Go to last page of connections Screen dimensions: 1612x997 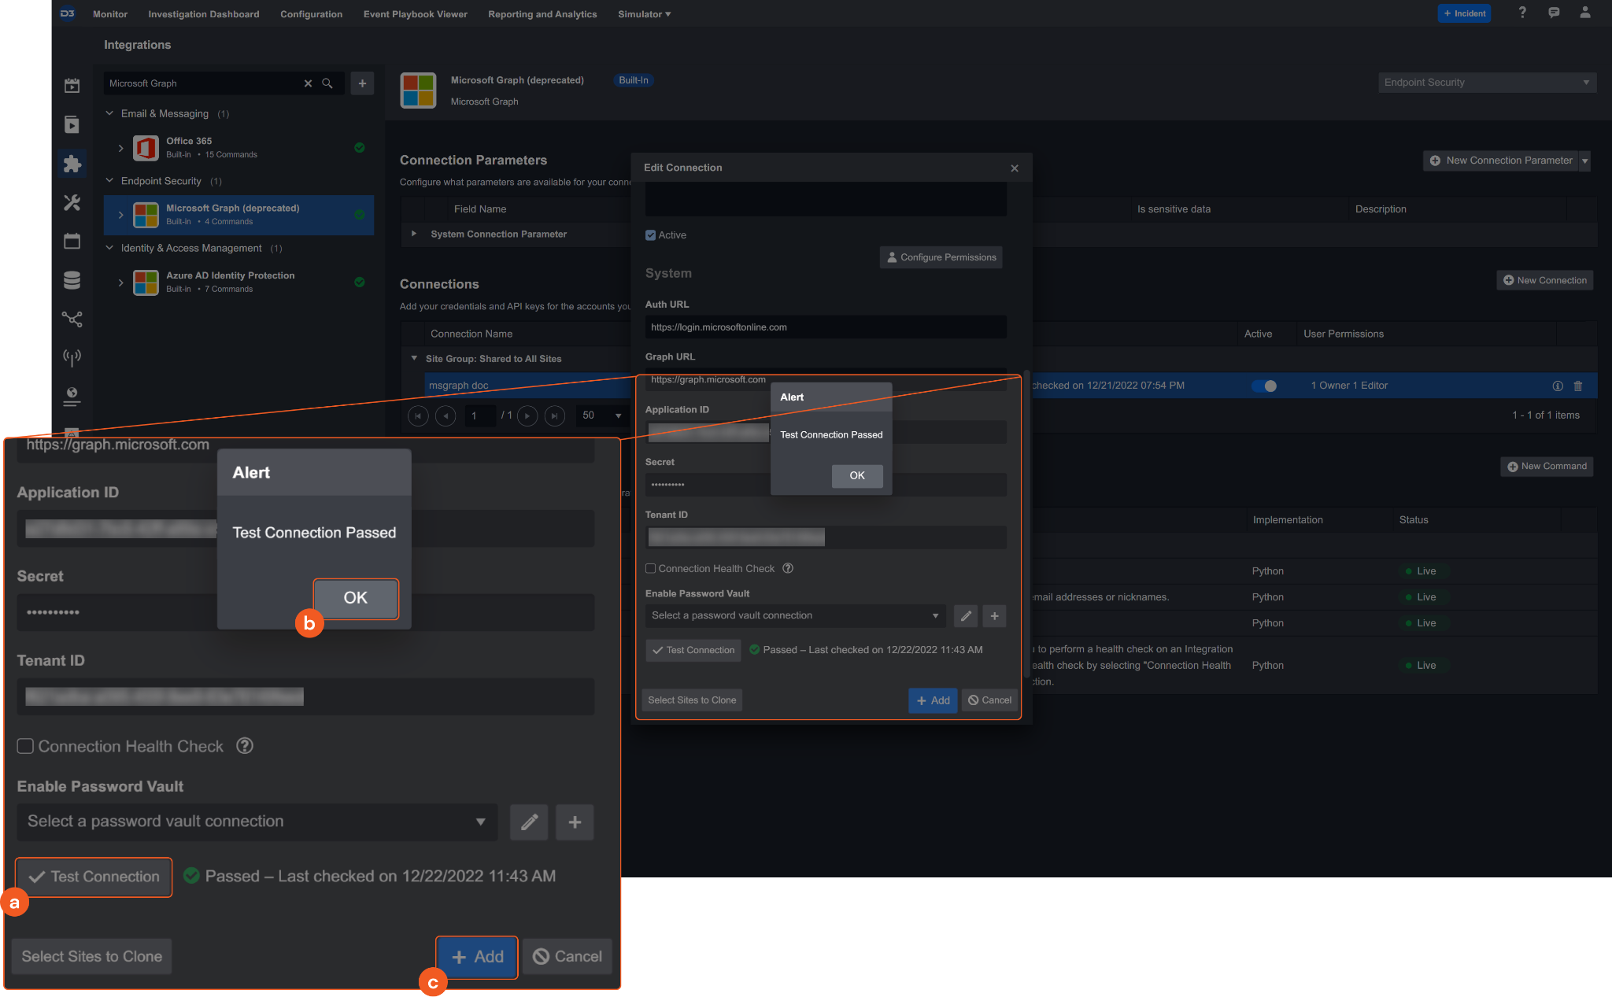click(555, 415)
